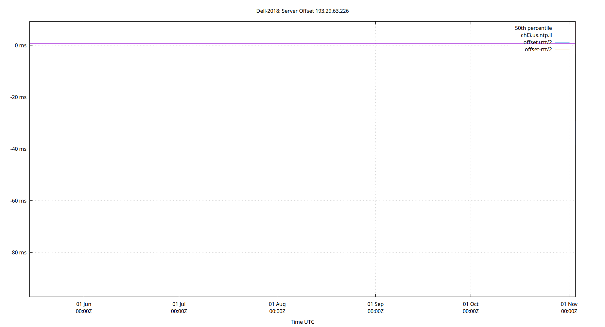Image resolution: width=605 pixels, height=327 pixels.
Task: Click the 01 Oct 00:00Z label
Action: (x=471, y=311)
